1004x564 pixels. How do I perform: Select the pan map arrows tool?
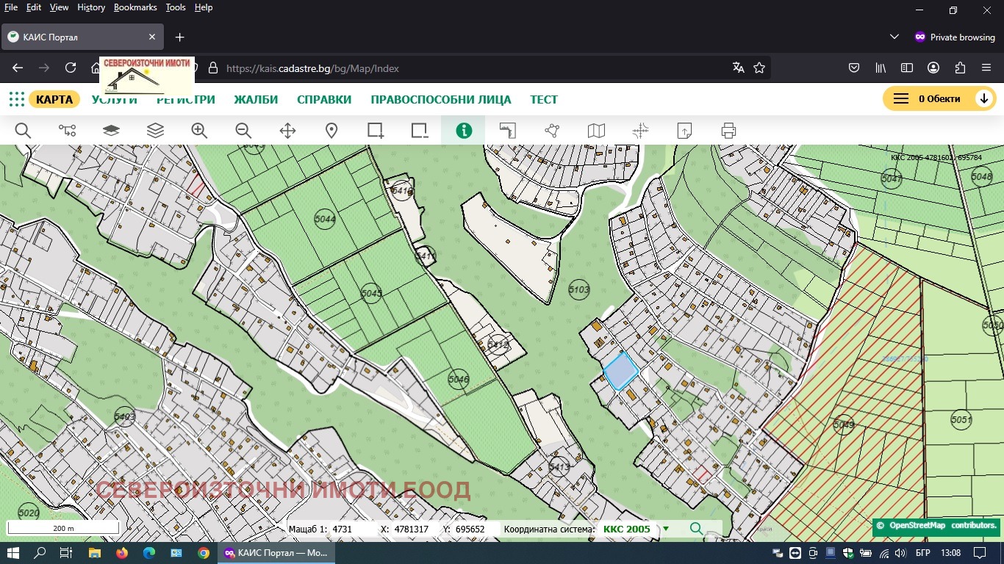pos(287,131)
